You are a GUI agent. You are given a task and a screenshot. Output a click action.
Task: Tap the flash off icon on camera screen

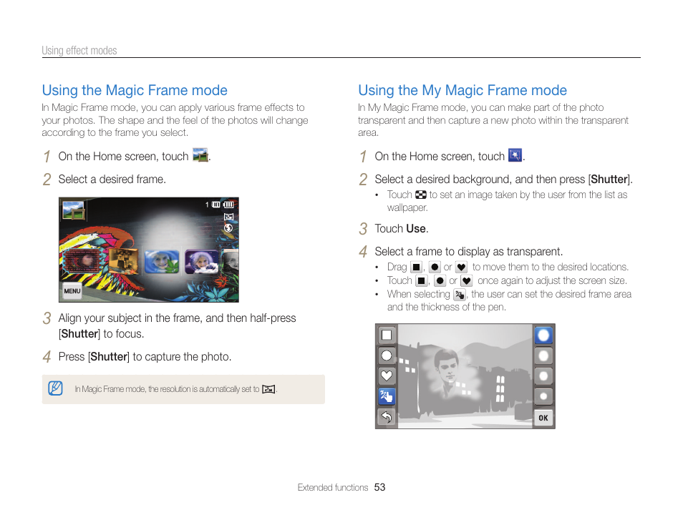point(228,227)
